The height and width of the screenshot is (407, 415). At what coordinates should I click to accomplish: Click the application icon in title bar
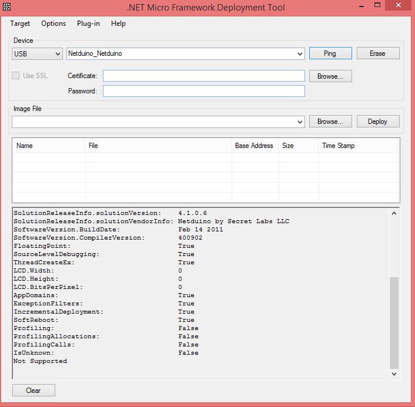click(x=6, y=7)
